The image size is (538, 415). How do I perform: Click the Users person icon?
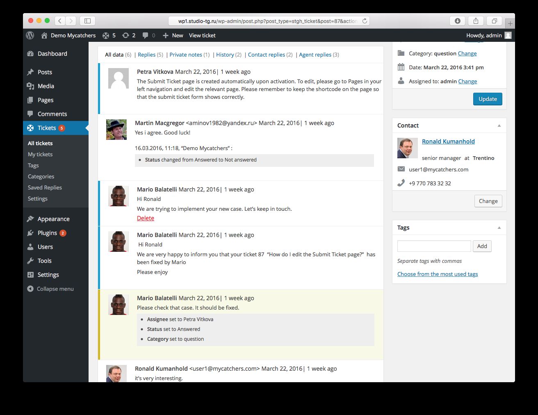(x=30, y=247)
